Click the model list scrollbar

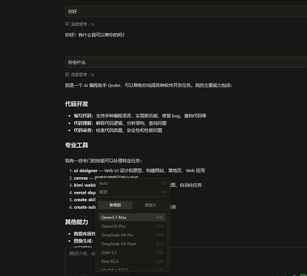[168, 239]
